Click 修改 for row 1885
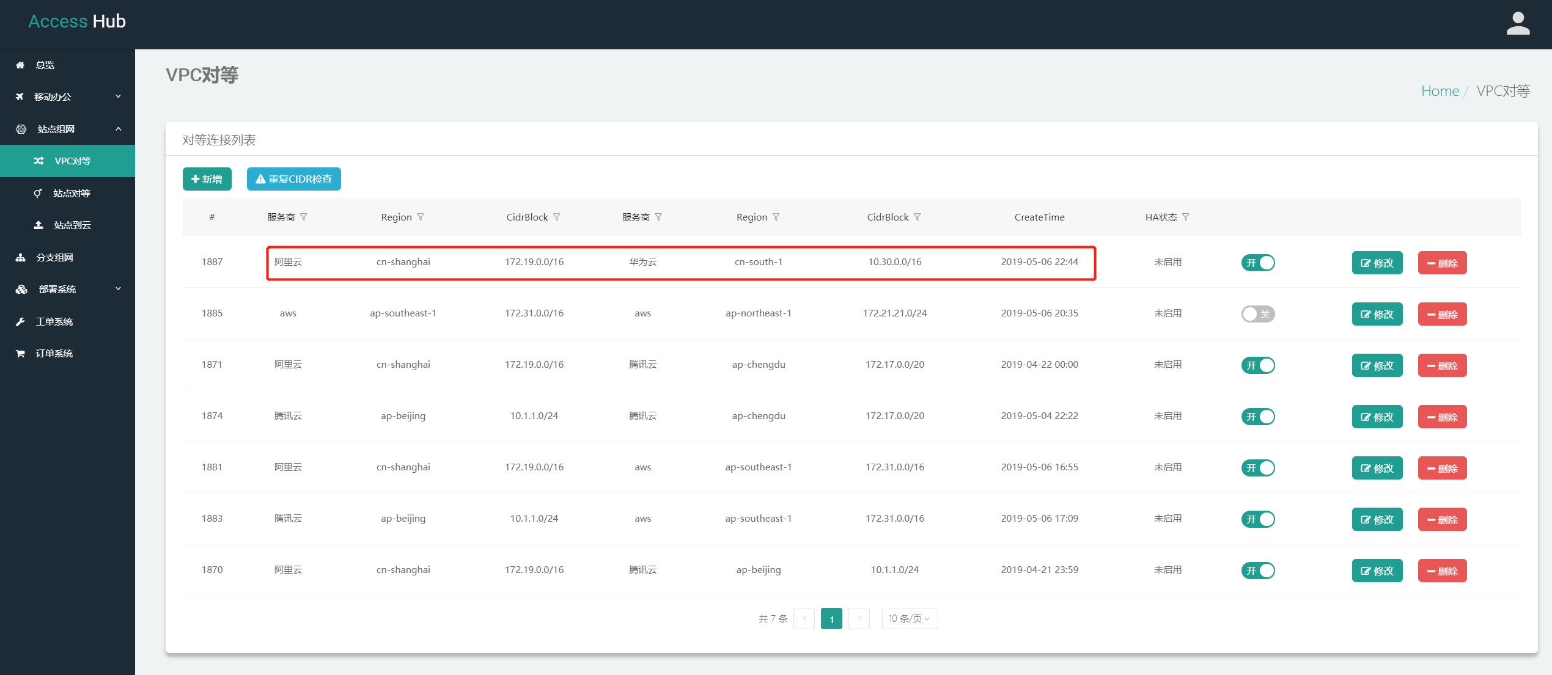Screen dimensions: 1552x675 tap(1377, 314)
